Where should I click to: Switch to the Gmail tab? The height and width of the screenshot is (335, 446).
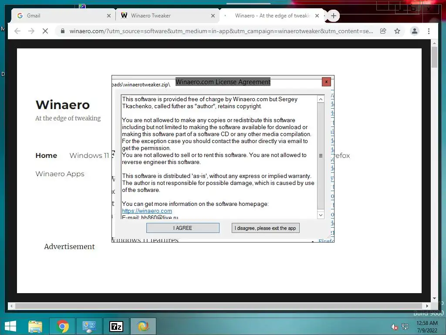[x=63, y=16]
